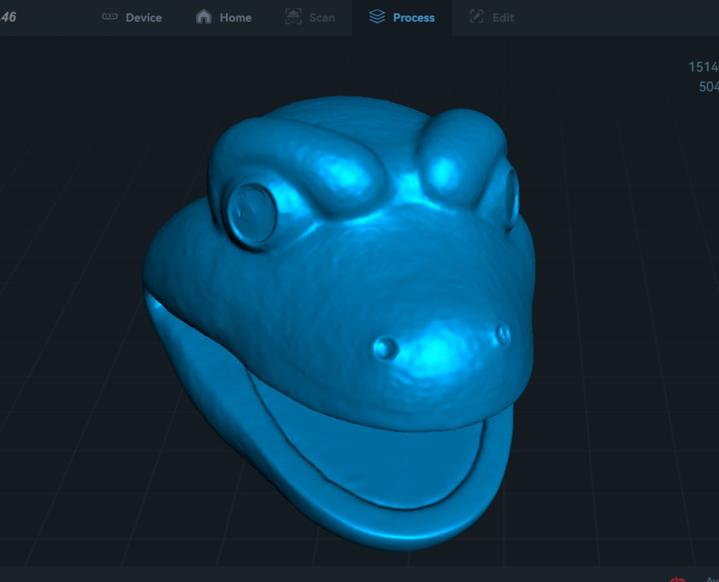719x582 pixels.
Task: Go to the Scan tab
Action: [x=322, y=18]
